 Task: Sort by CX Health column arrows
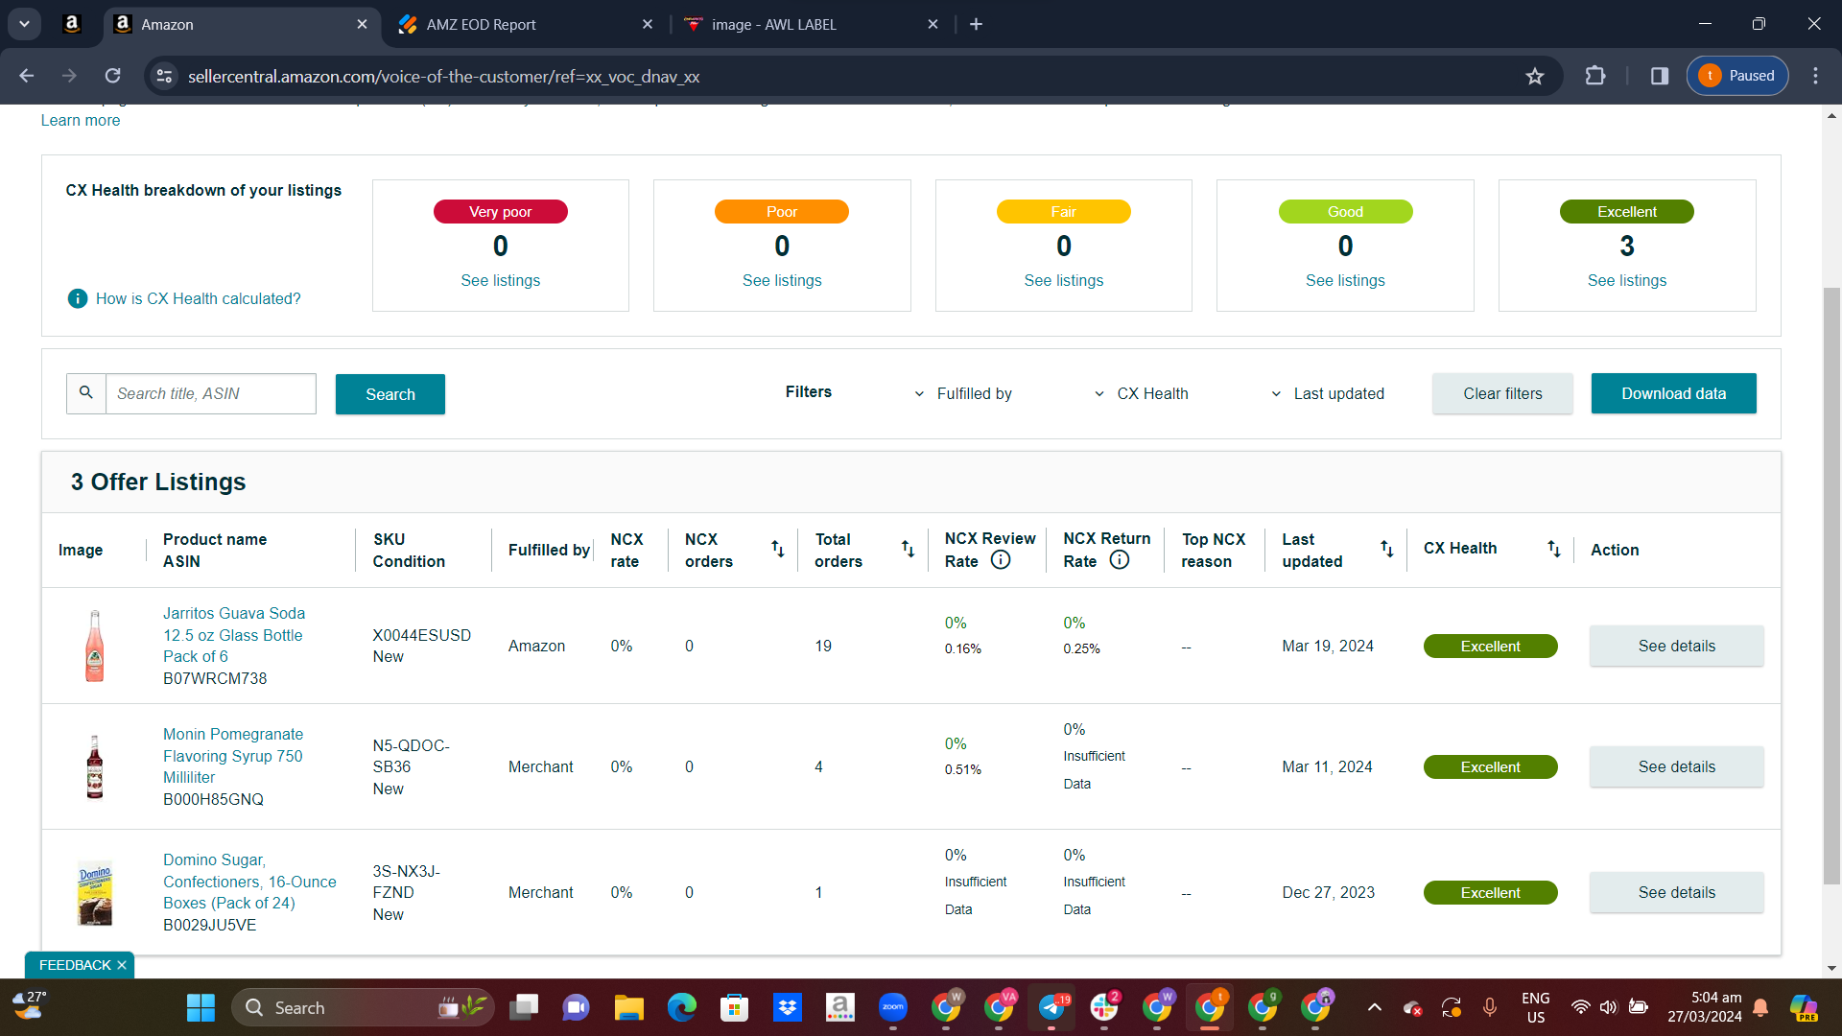coord(1554,549)
